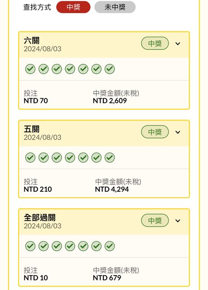Click third green checkmark in 全部過關 card
Image resolution: width=208 pixels, height=290 pixels.
(57, 246)
